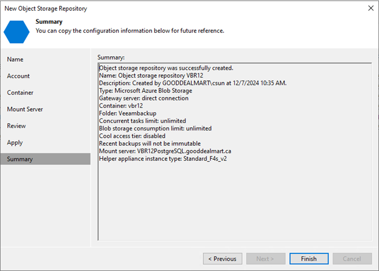
Task: Open the Container step in sidebar
Action: [x=20, y=92]
